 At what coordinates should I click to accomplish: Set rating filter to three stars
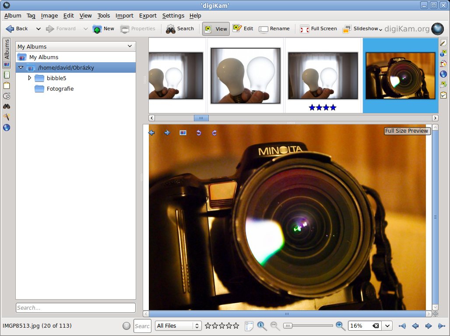coord(222,325)
